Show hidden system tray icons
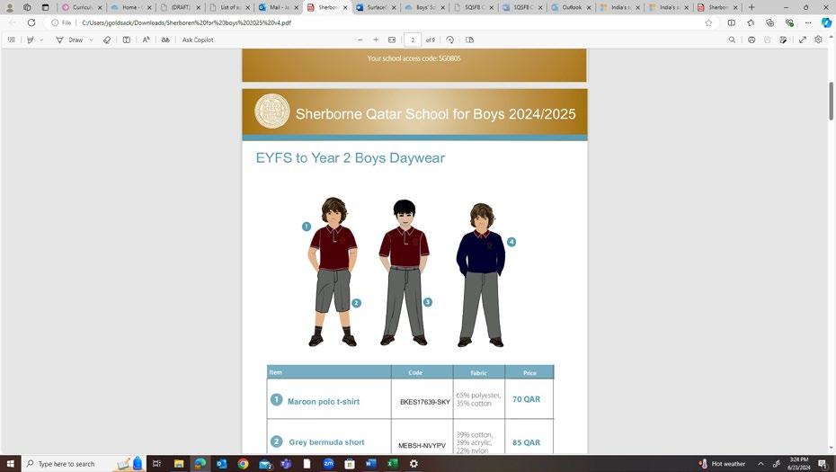The height and width of the screenshot is (472, 836). [x=760, y=464]
